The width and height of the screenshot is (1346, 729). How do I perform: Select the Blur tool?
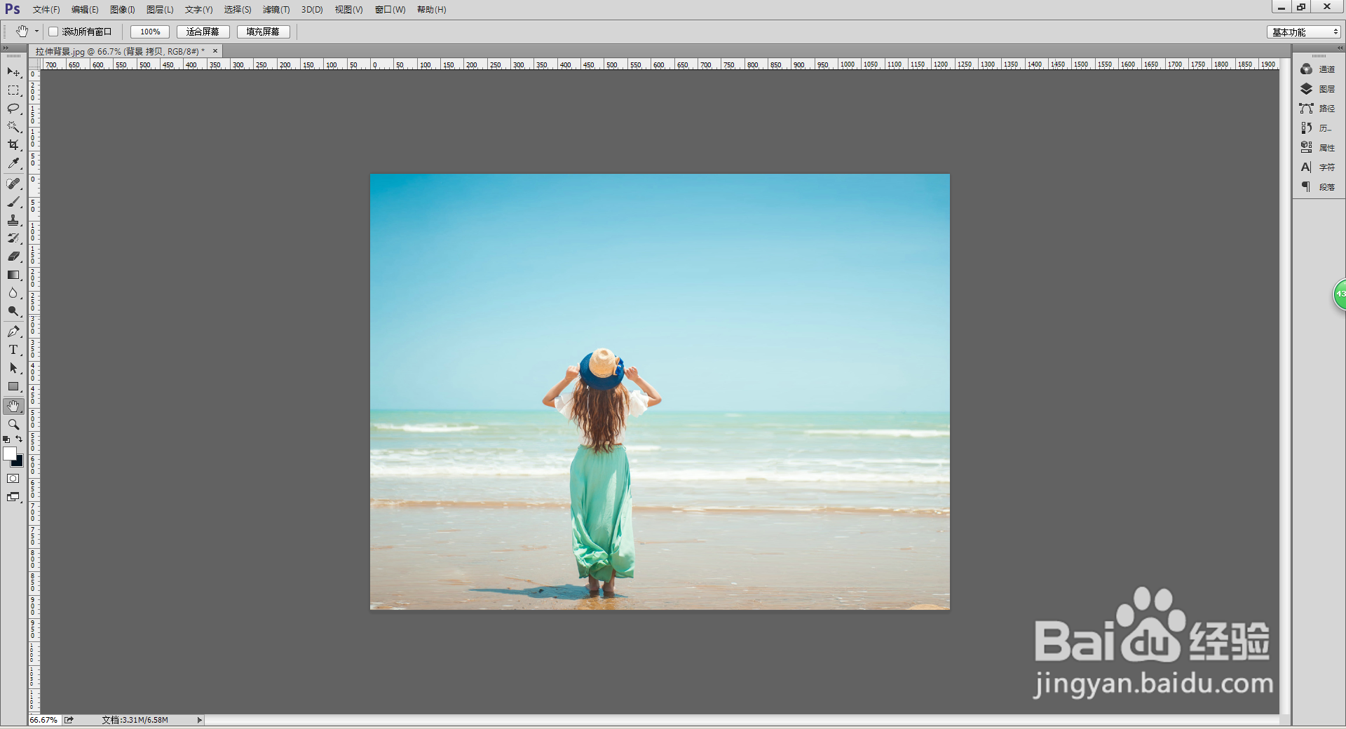pos(13,293)
